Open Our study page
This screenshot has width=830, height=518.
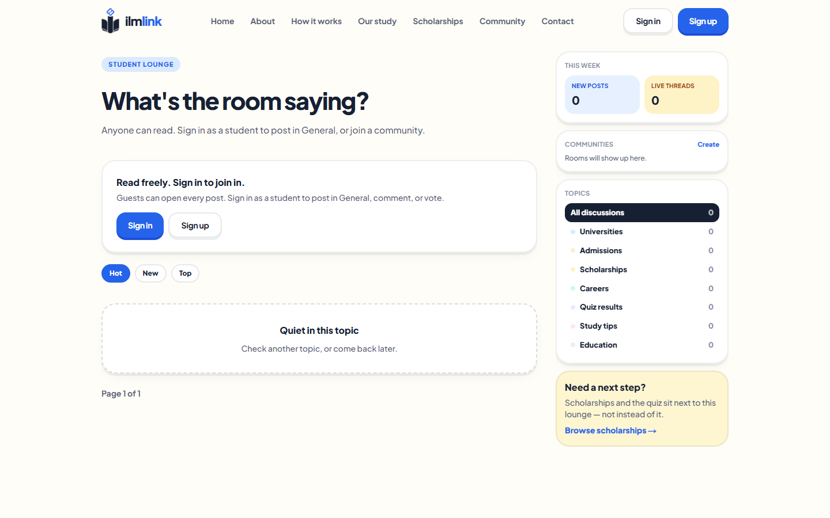pos(377,21)
